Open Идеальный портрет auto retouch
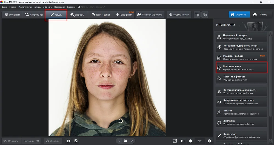Image resolution: width=274 pixels, height=145 pixels. 241,37
